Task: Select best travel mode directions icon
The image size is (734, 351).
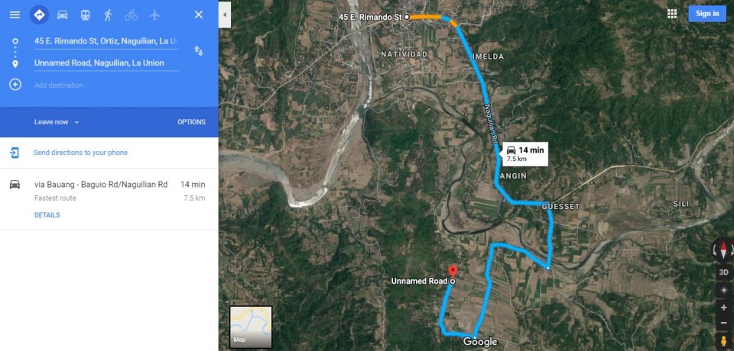Action: coord(39,15)
